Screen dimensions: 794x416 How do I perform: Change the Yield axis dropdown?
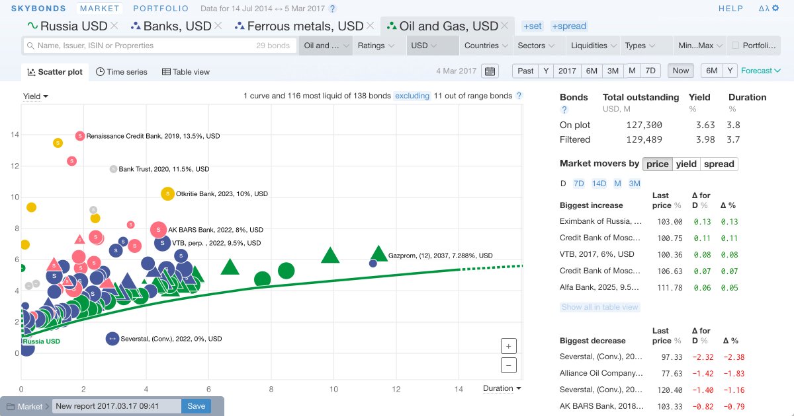coord(36,96)
